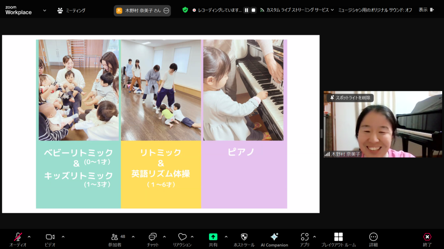Open the view (表示) menu
This screenshot has height=249, width=444.
[425, 10]
